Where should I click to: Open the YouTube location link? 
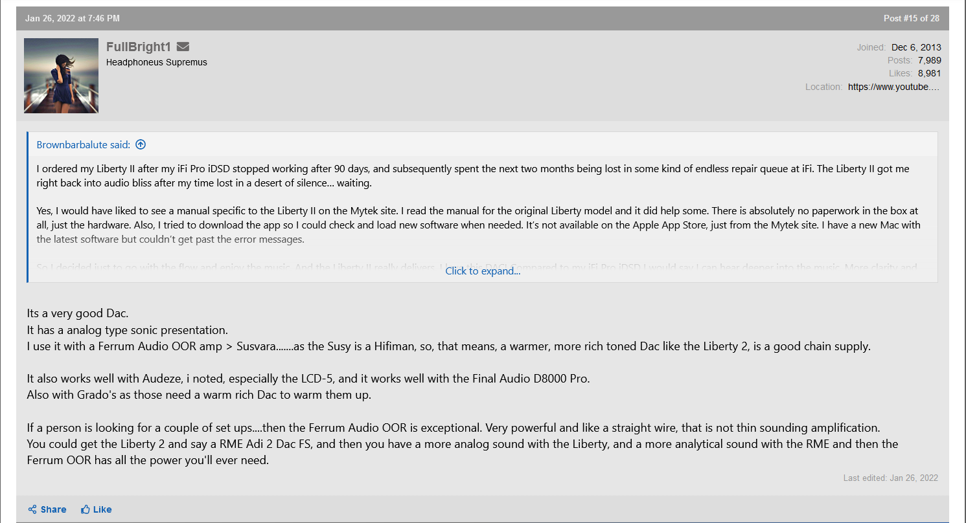[x=893, y=87]
